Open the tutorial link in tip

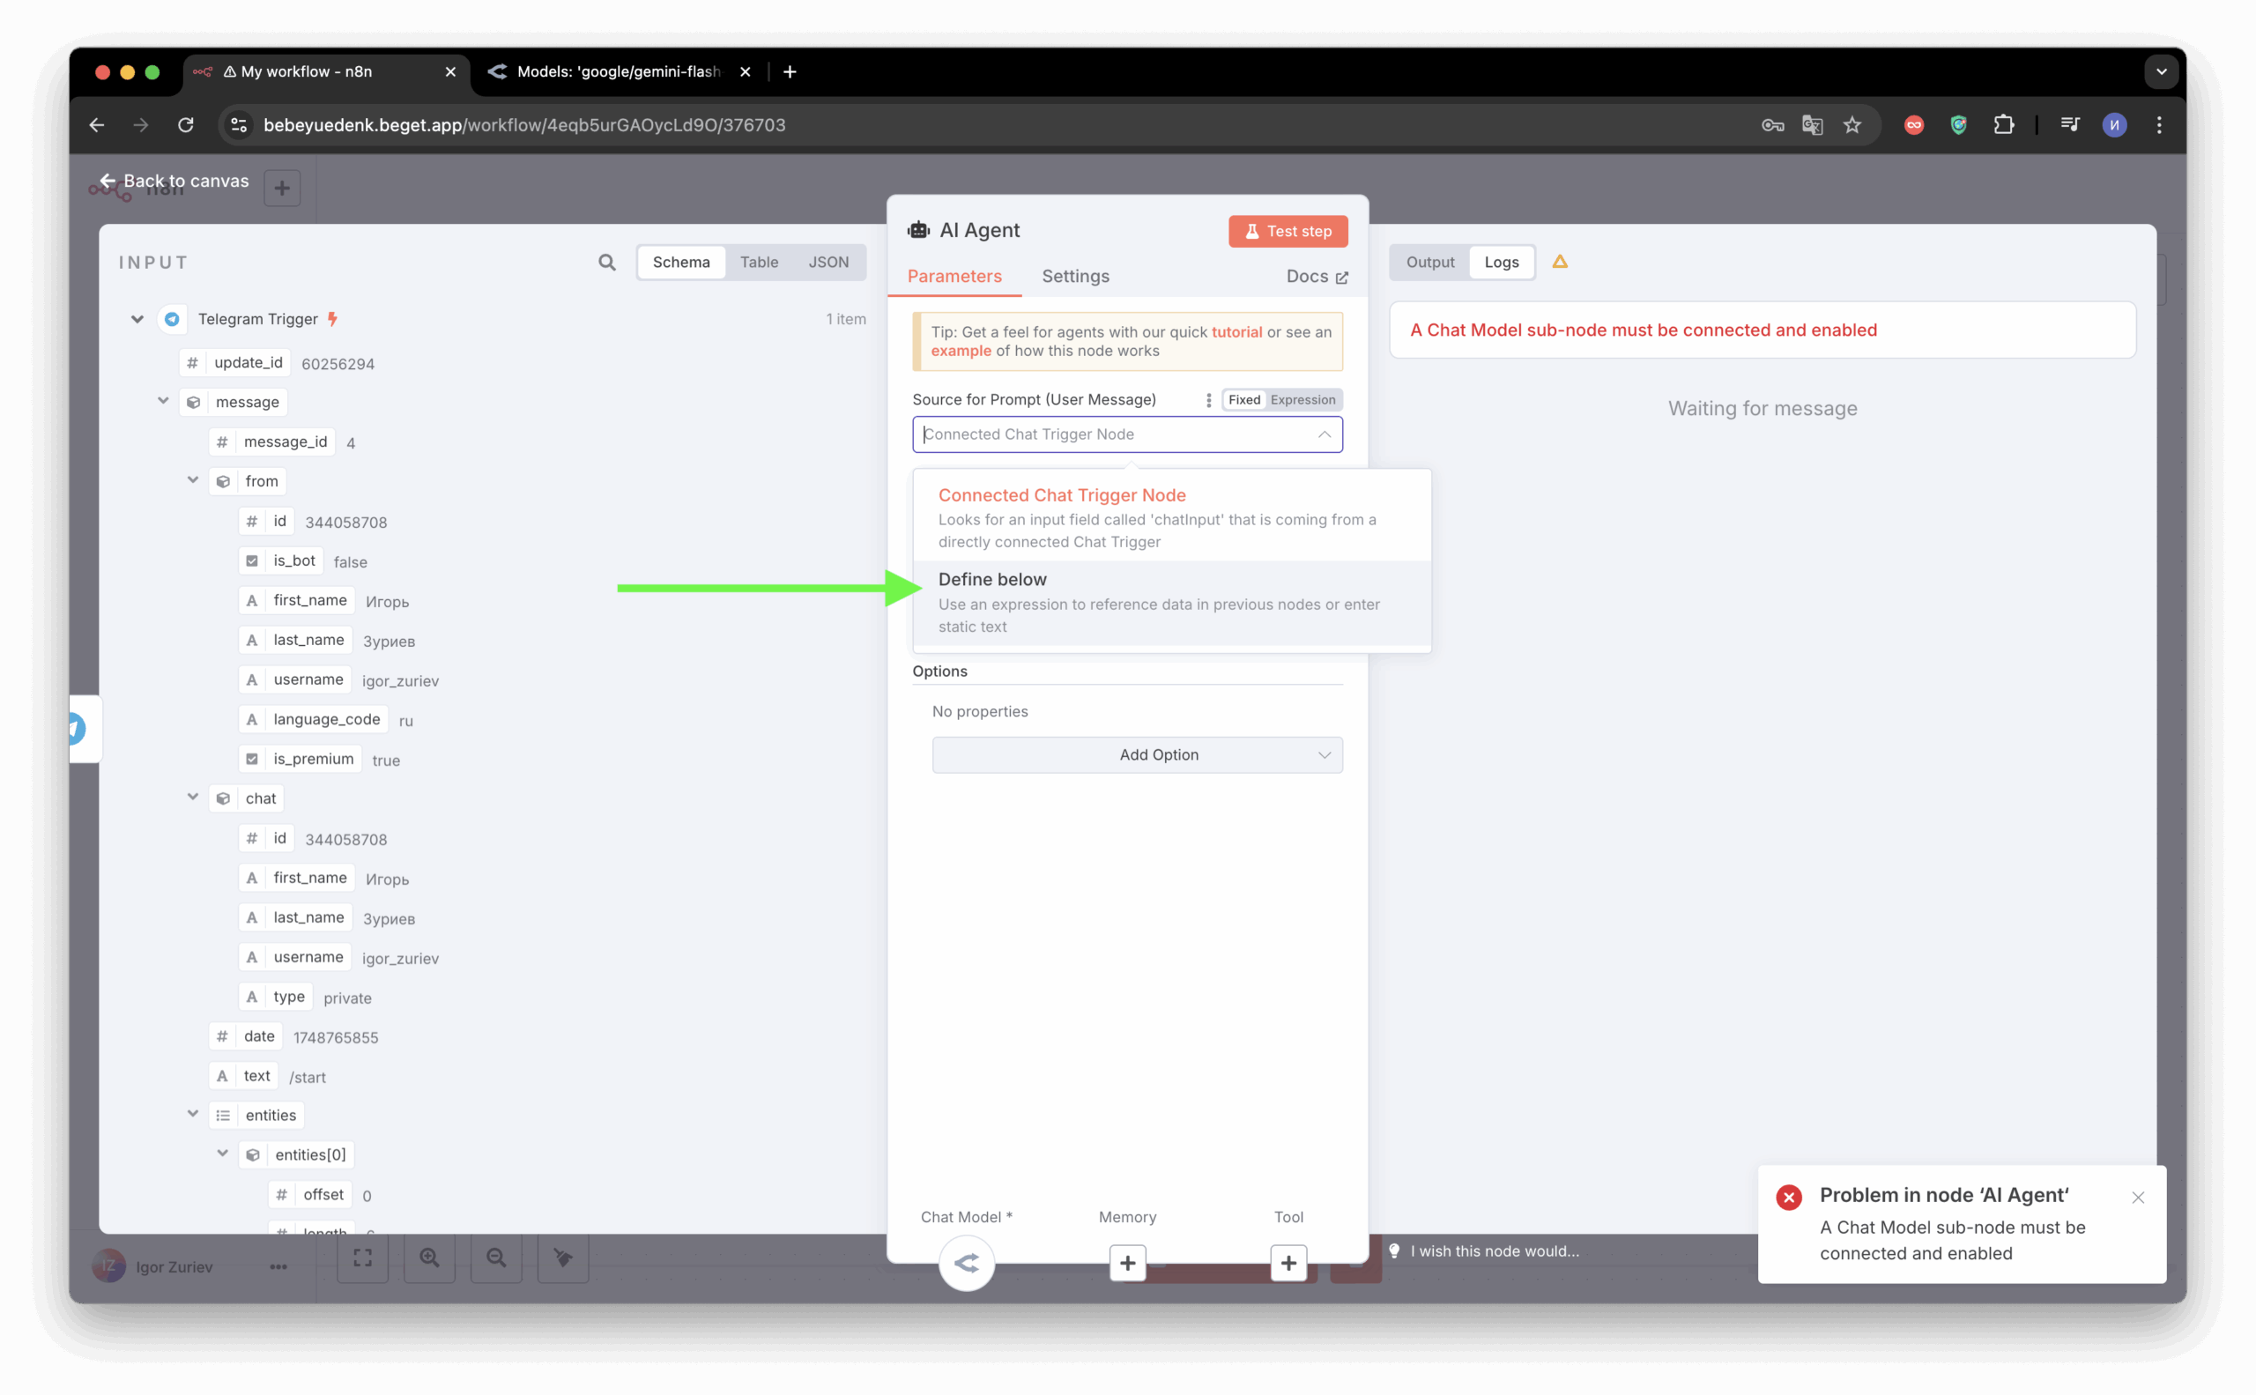[1236, 332]
